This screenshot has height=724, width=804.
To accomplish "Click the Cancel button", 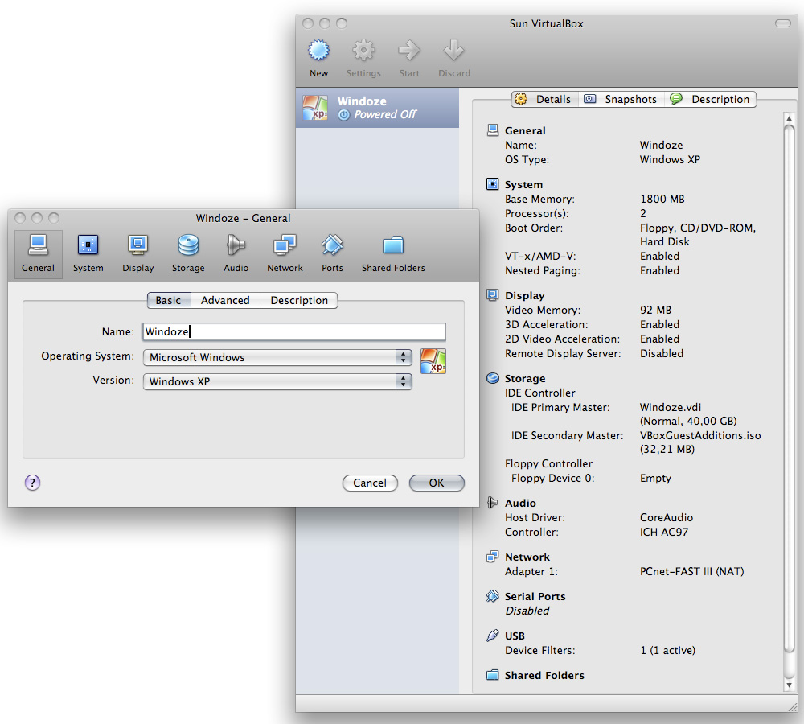I will [x=370, y=483].
